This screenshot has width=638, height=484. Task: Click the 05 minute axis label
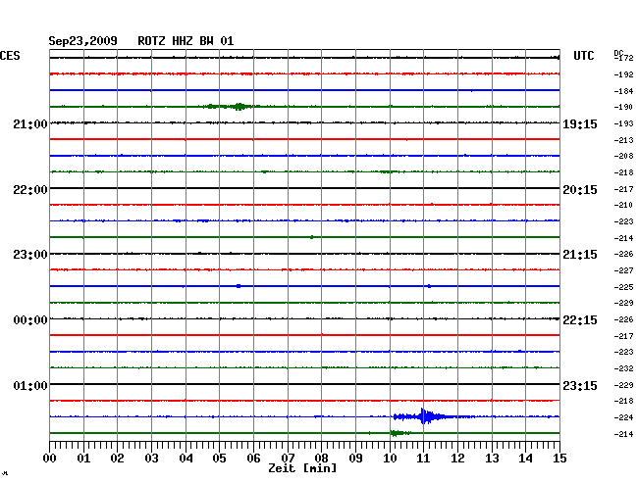[219, 458]
